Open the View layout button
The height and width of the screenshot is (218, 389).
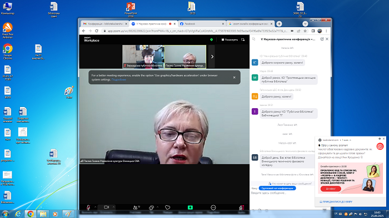pos(230,39)
